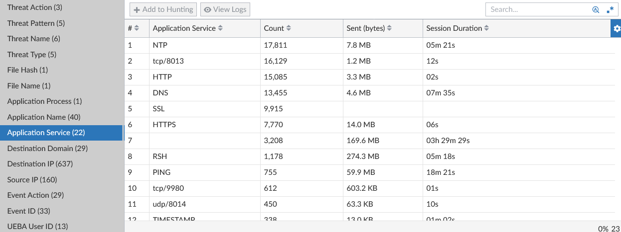Sort by the # column arrows
Screen dimensions: 621x232
[x=137, y=28]
